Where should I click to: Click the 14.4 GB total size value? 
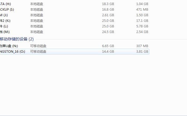(108, 52)
